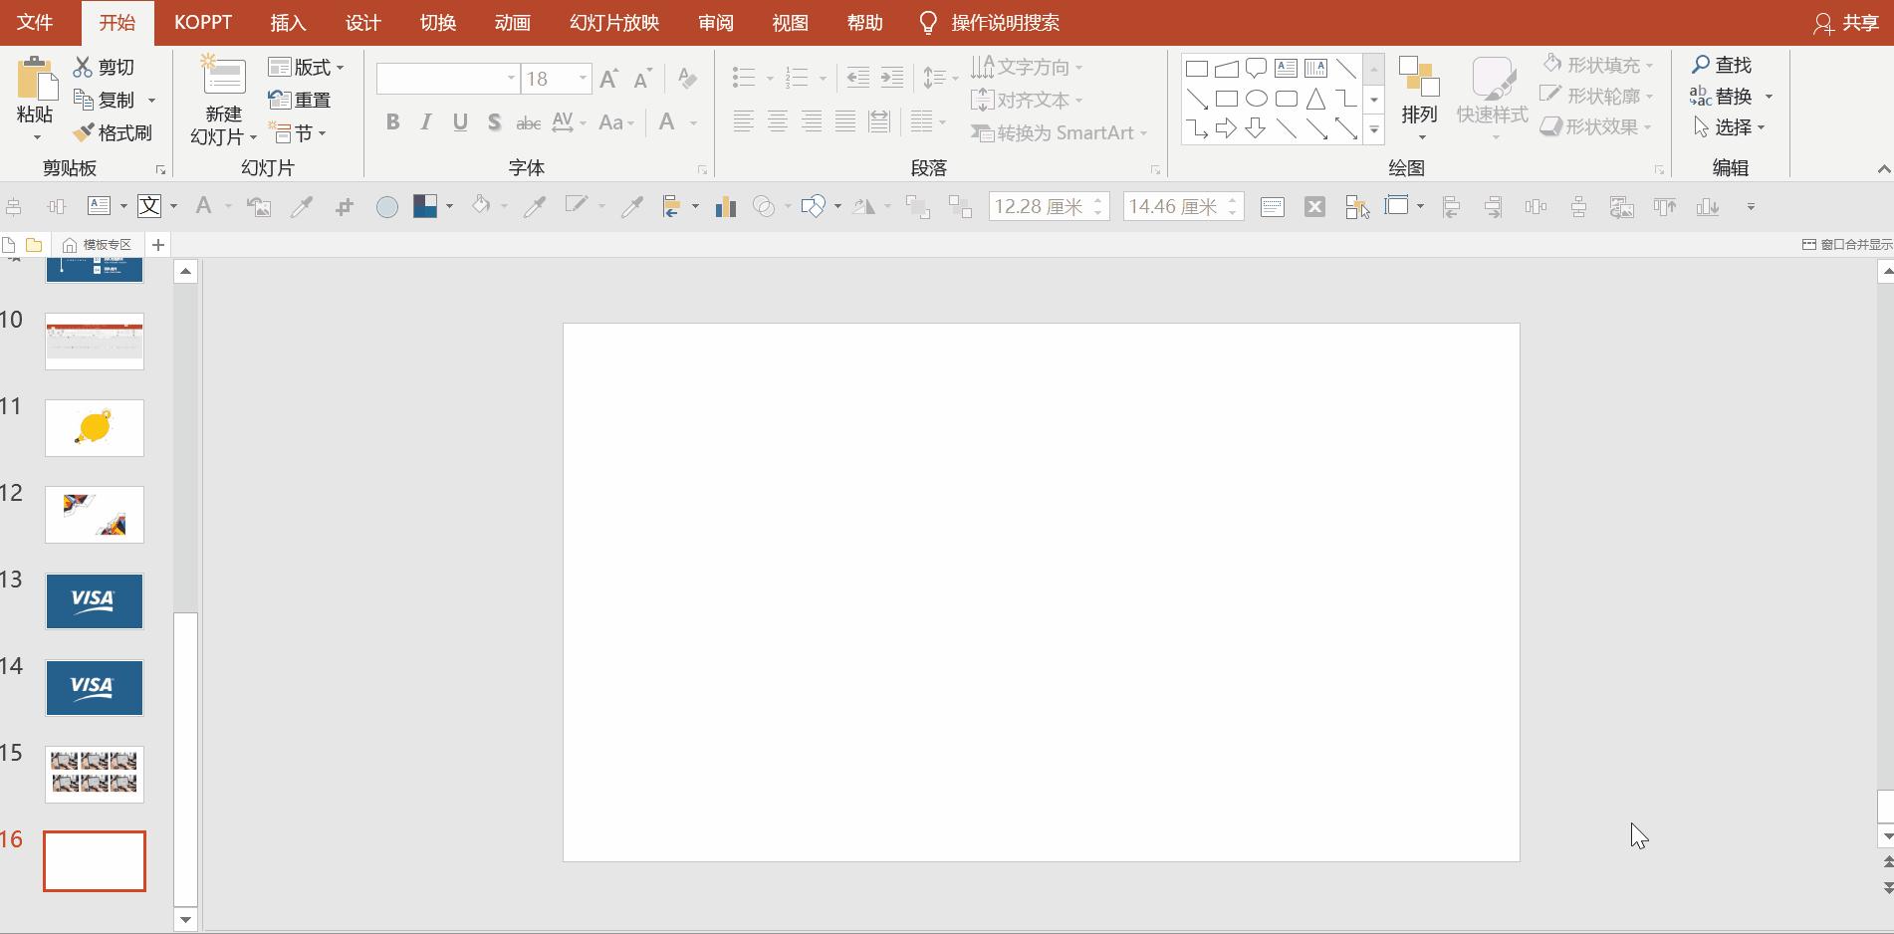Switch to the Insert (插入) tab
Screen dimensions: 1894x934
(288, 23)
